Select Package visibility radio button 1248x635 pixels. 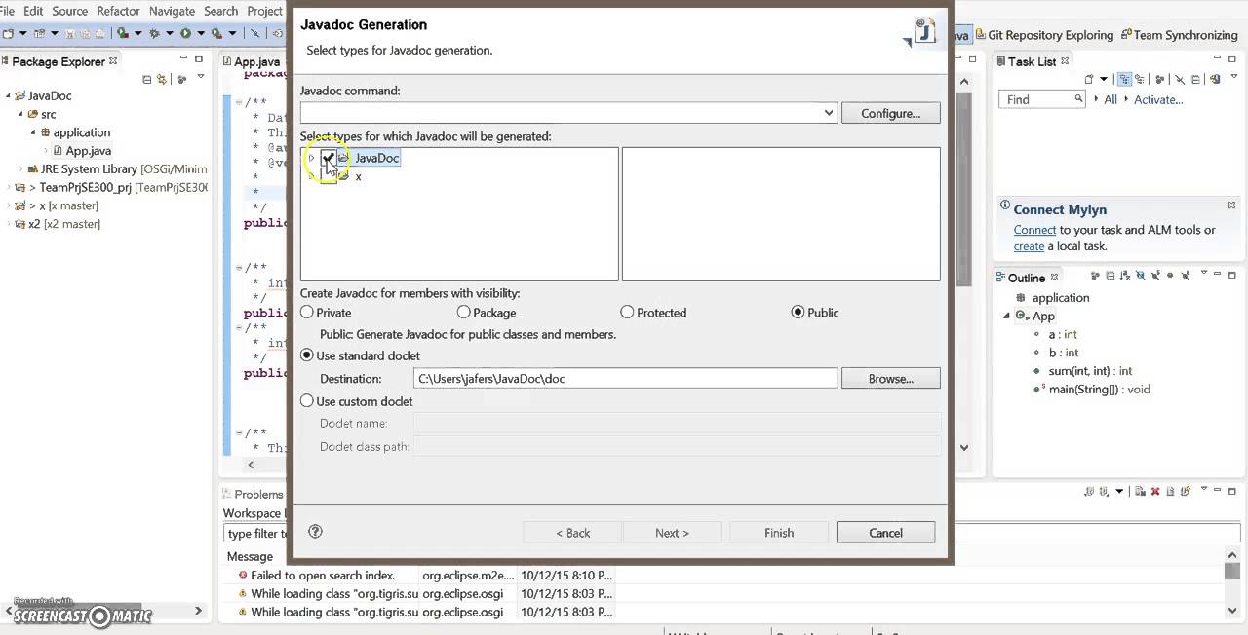464,313
